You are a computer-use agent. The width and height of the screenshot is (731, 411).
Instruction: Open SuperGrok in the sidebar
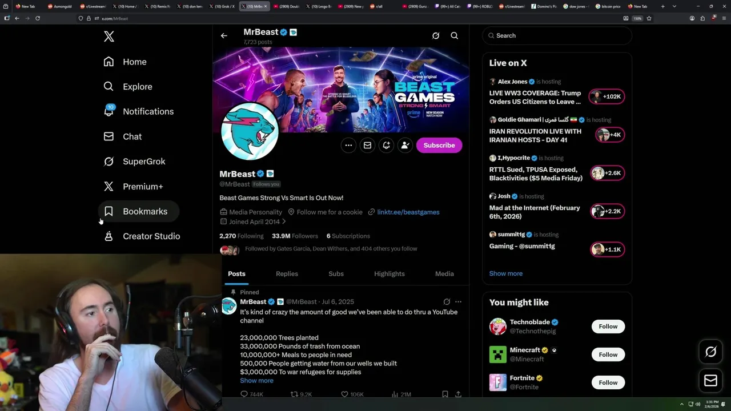click(135, 162)
